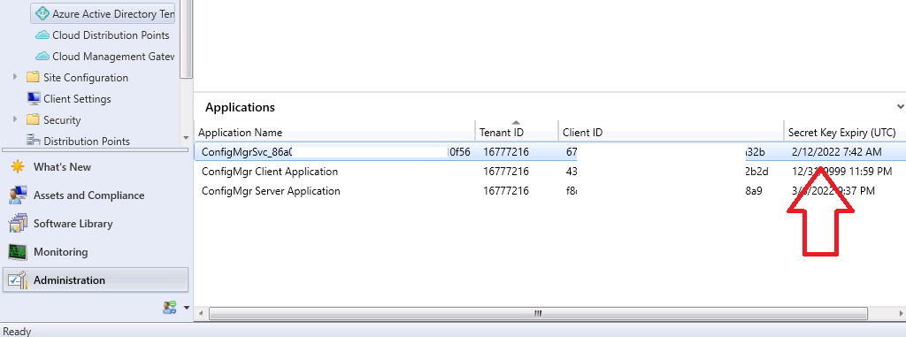The image size is (906, 337).
Task: Click Tenant ID cell of ConfigMgr Server Application
Action: pyautogui.click(x=505, y=191)
